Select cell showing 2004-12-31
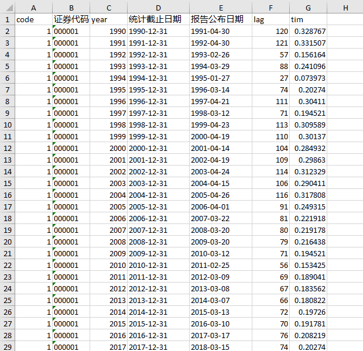363x351 pixels. (x=158, y=195)
